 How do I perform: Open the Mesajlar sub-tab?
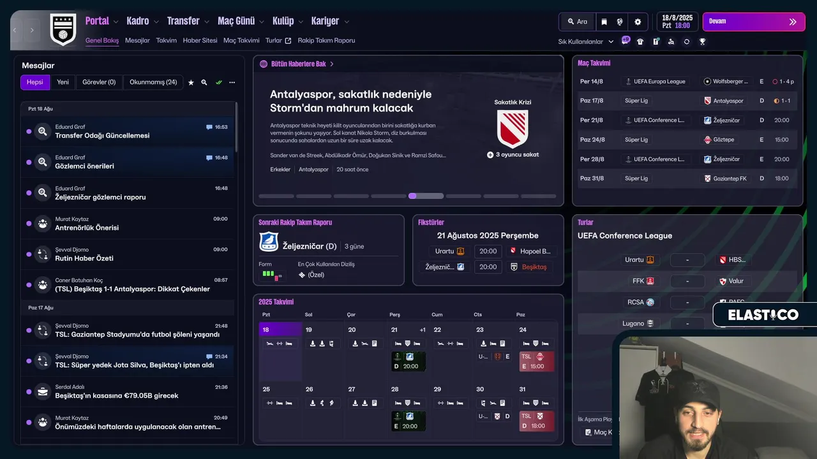pyautogui.click(x=137, y=40)
